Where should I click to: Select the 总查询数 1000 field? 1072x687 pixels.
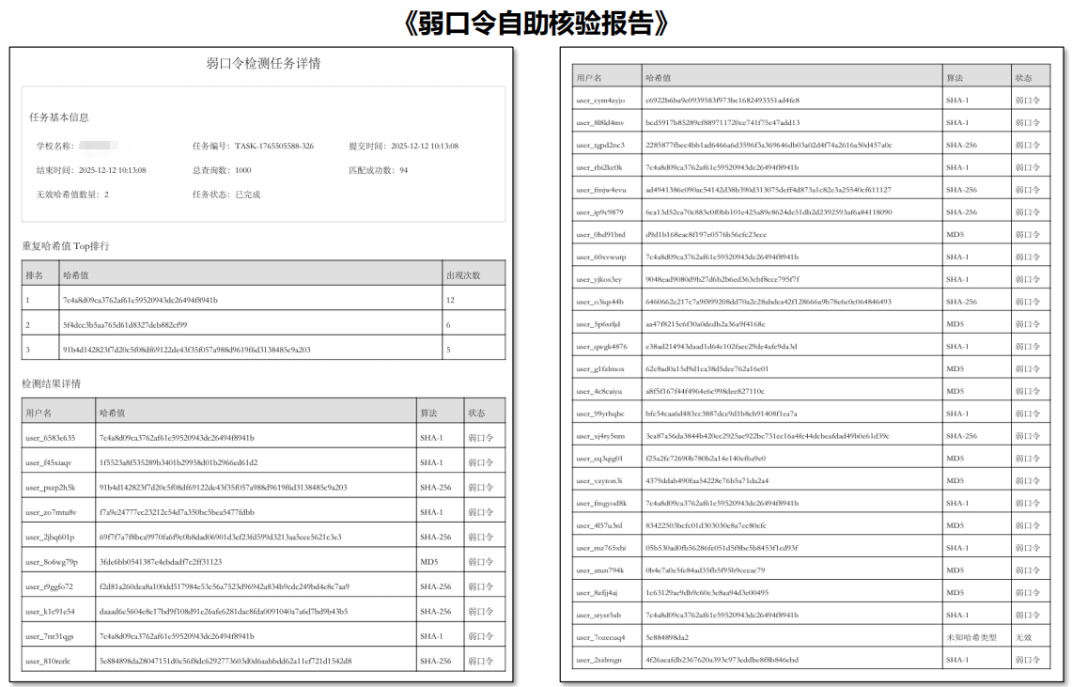[x=222, y=170]
